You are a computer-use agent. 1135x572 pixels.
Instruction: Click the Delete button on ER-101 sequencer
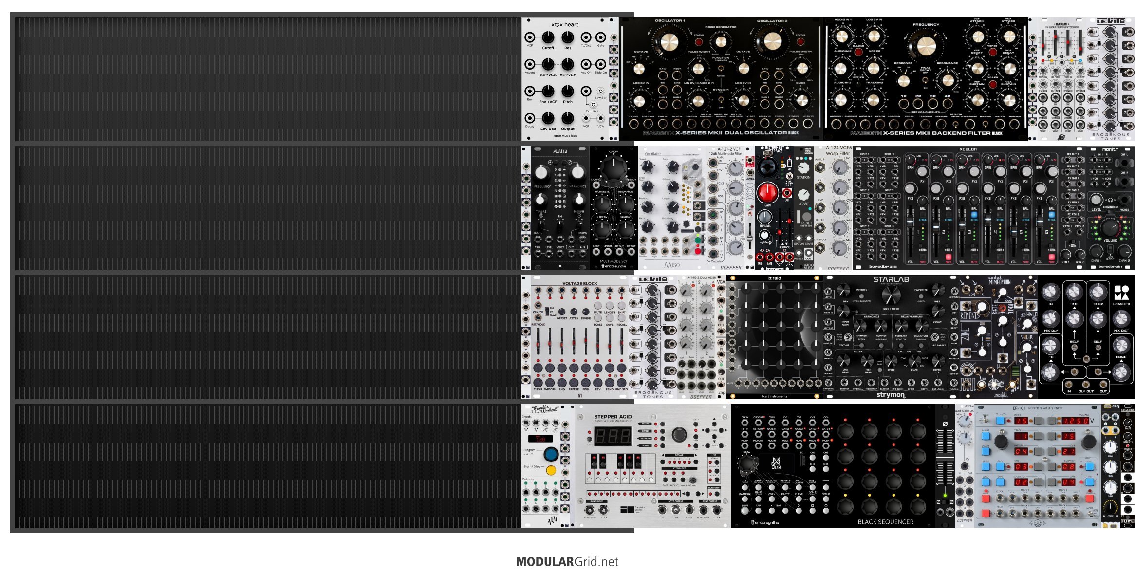(986, 451)
